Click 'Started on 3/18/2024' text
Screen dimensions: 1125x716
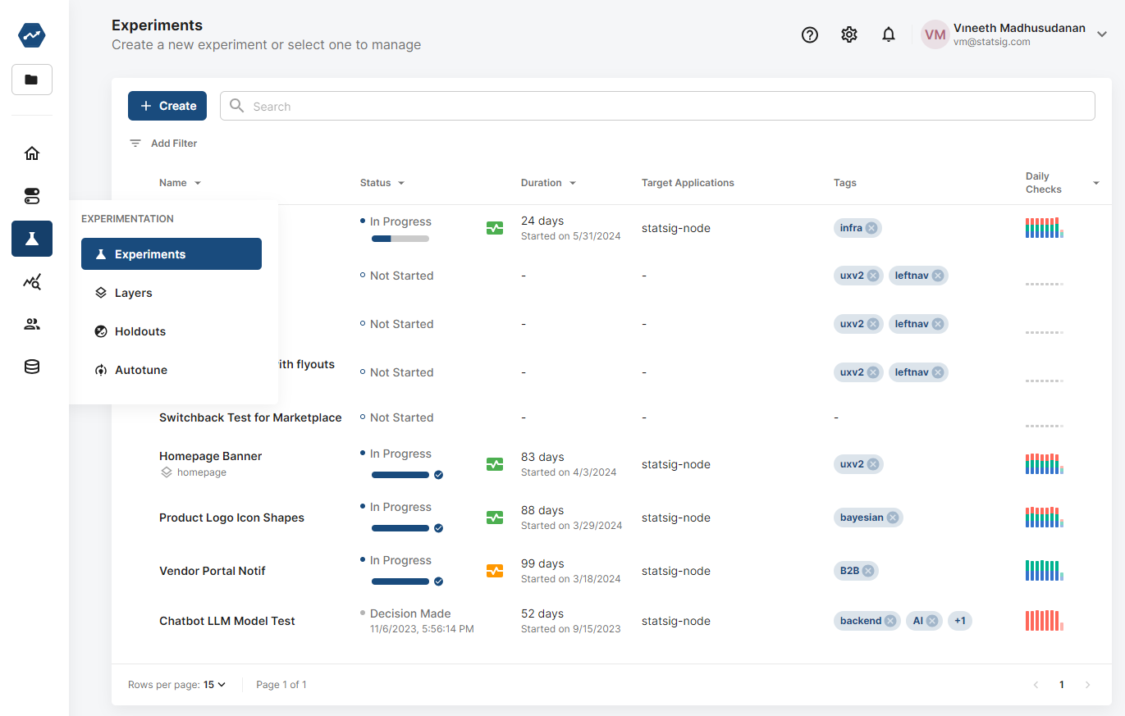pos(570,579)
